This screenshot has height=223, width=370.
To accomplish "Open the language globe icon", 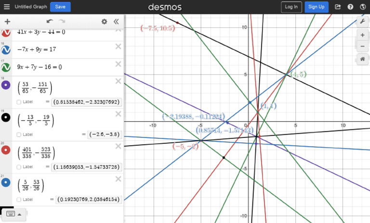I will tap(363, 7).
